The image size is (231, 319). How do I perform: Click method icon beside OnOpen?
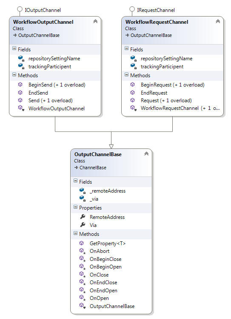(82, 298)
